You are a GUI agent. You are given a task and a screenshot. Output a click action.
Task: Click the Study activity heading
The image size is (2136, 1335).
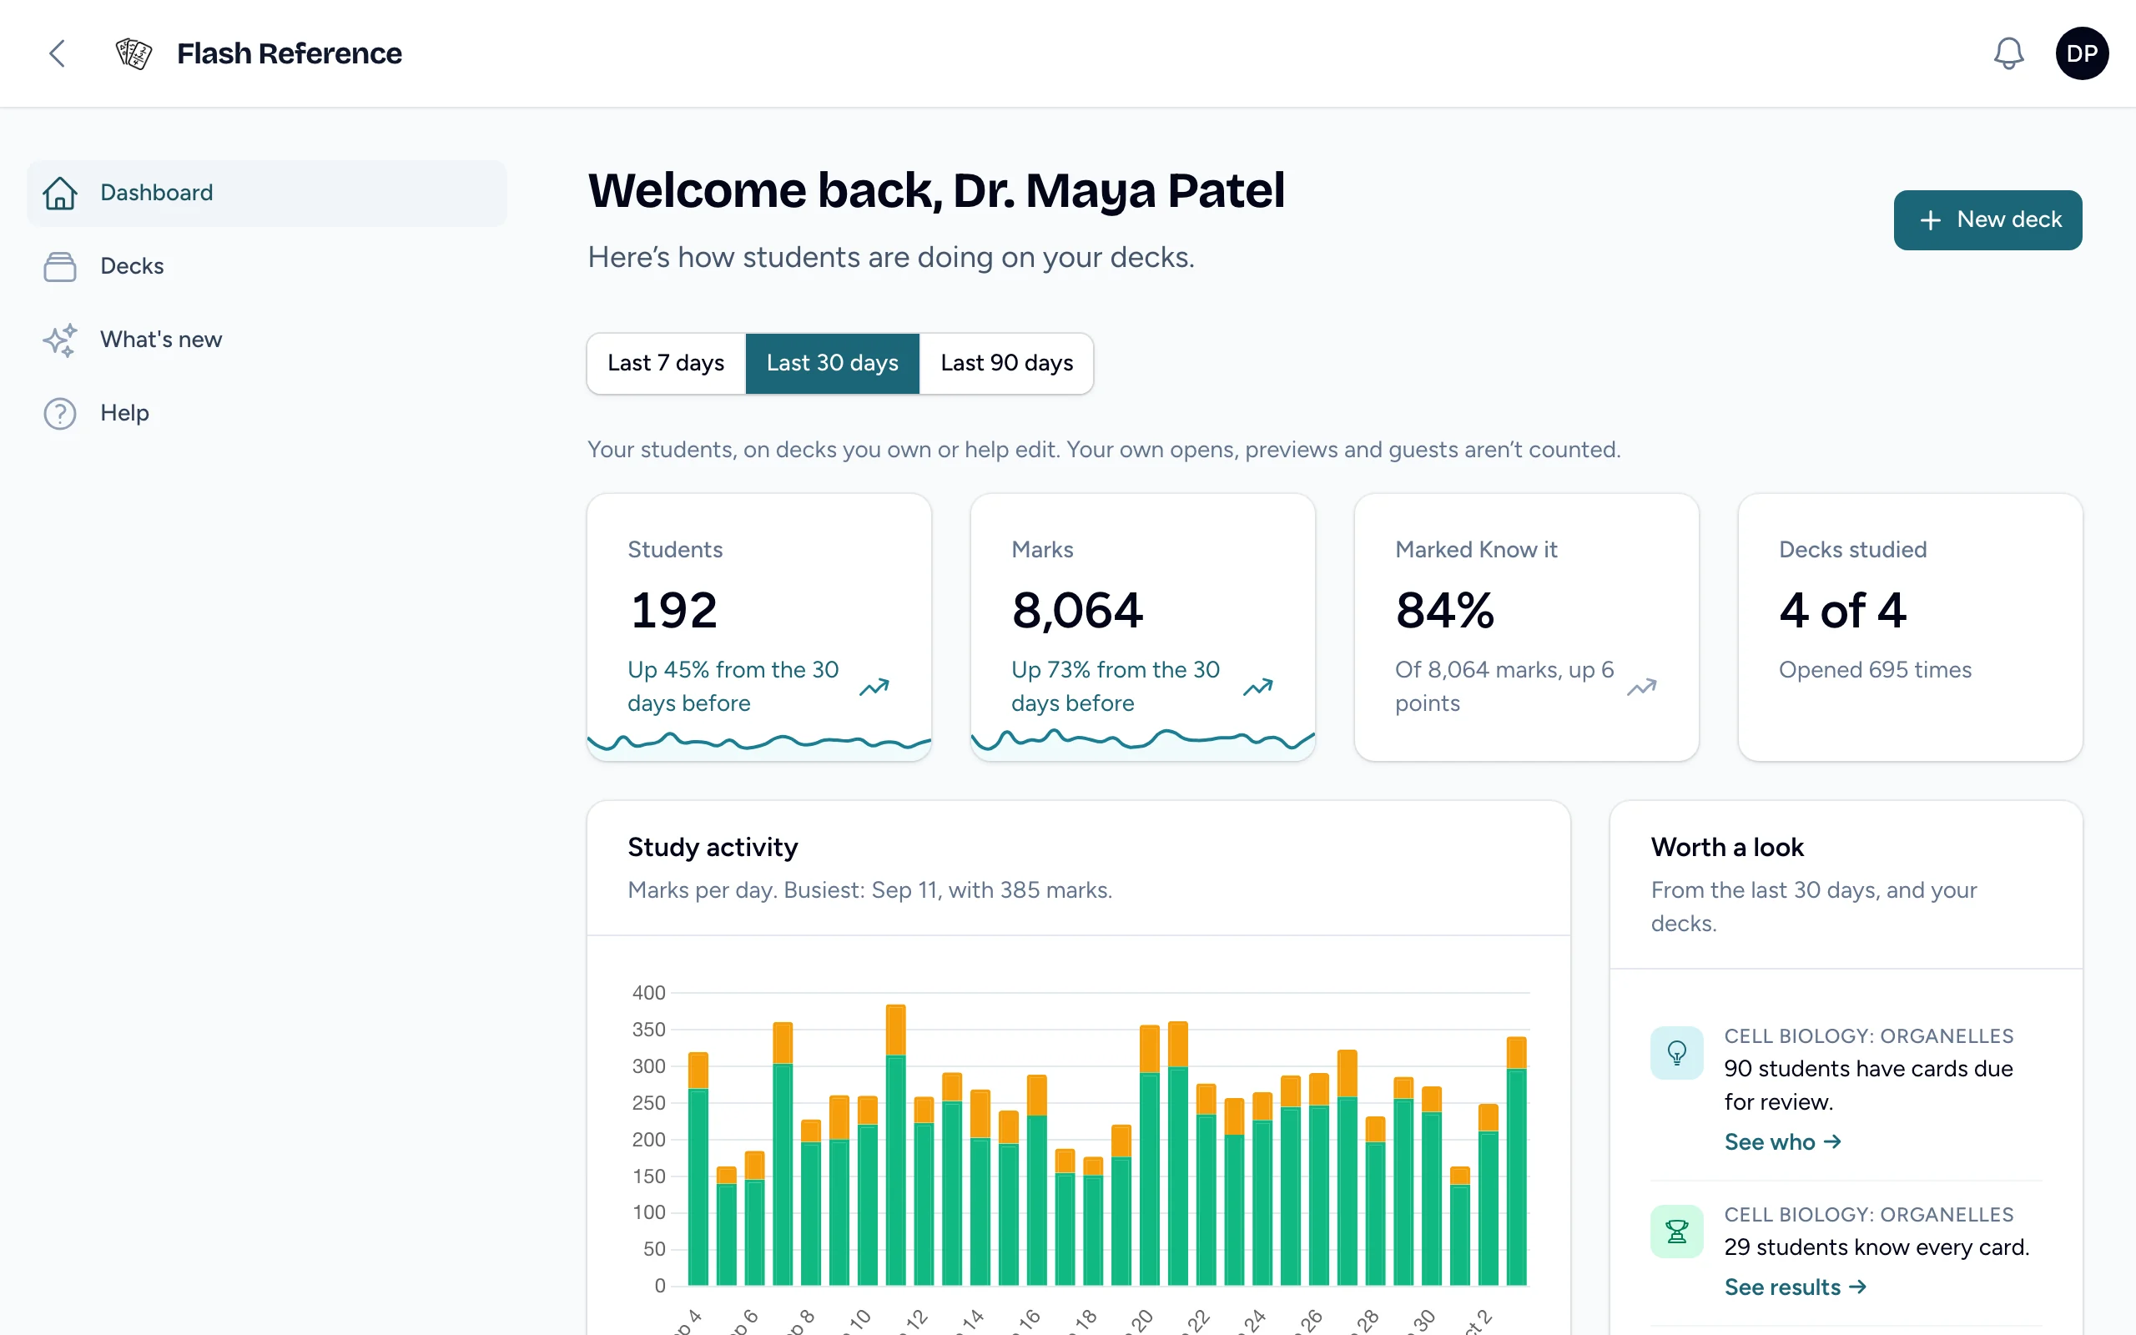click(x=713, y=848)
